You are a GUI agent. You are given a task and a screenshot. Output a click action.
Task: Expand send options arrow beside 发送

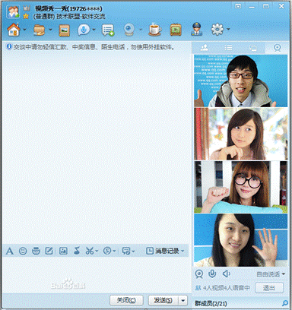182,301
